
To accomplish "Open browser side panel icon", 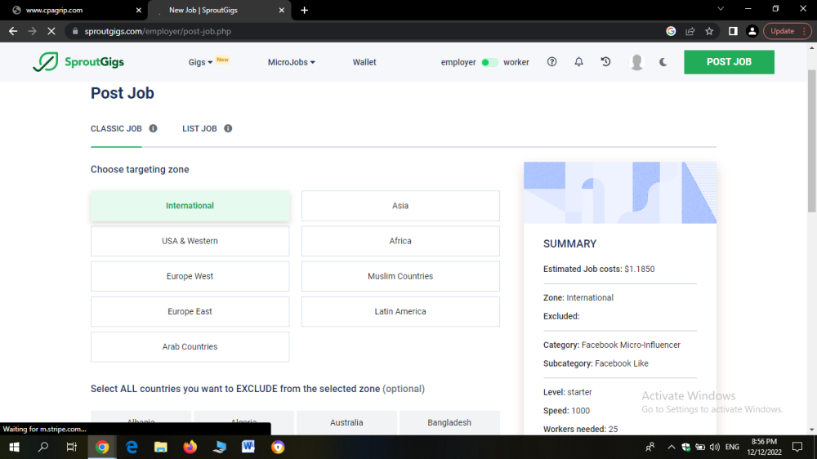I will [x=733, y=31].
